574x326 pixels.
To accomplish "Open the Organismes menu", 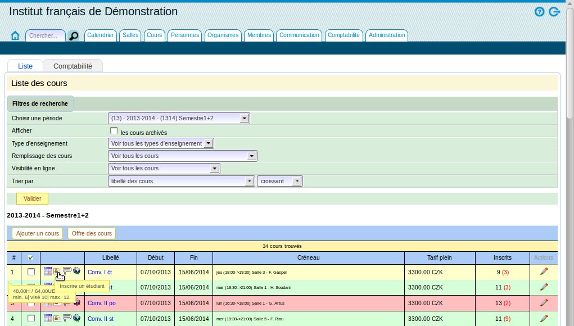I will click(x=223, y=35).
